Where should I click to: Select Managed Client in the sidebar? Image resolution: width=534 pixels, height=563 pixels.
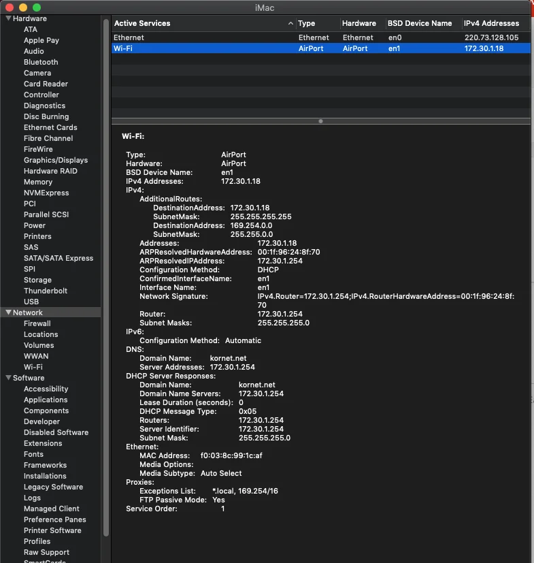point(52,509)
